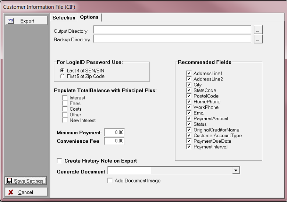
Task: Uncheck the Email recommended field
Action: (x=189, y=113)
